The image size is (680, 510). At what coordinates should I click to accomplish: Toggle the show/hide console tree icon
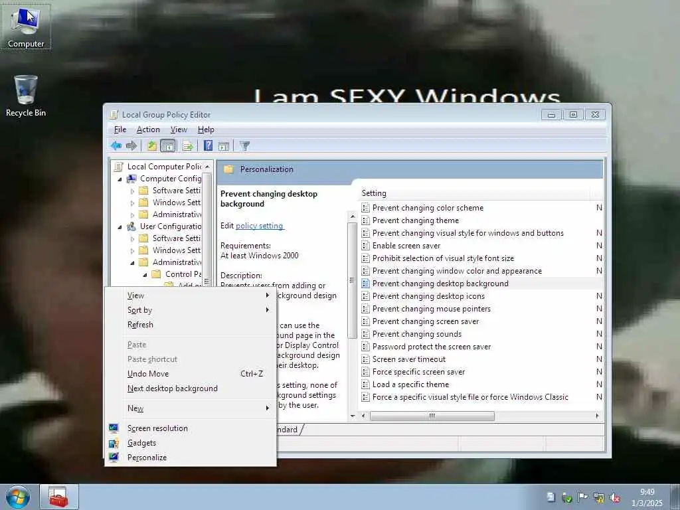coord(168,145)
